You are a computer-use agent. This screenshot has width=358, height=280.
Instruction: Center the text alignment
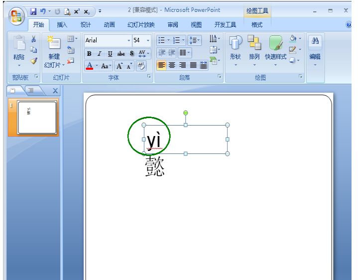click(x=172, y=65)
